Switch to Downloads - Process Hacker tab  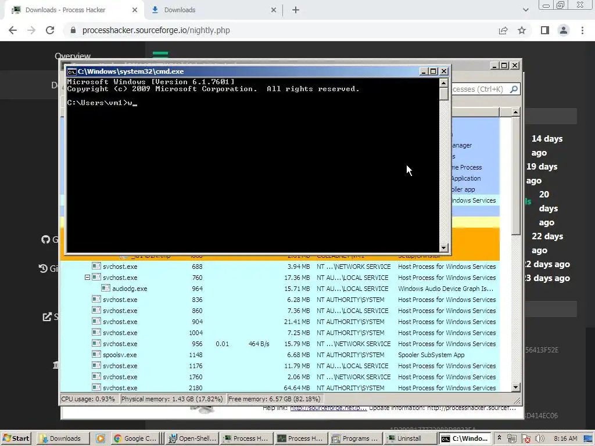pos(74,10)
